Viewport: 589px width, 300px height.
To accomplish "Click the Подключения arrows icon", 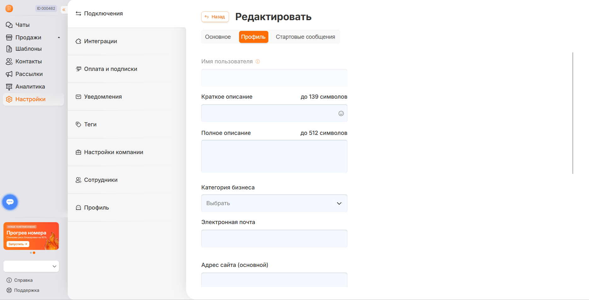I will 78,14.
